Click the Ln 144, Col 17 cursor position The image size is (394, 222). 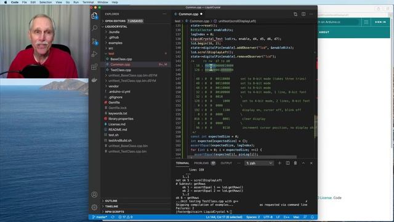click(224, 217)
